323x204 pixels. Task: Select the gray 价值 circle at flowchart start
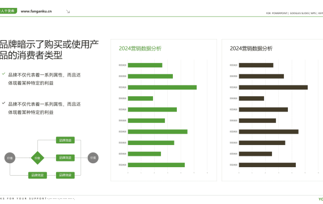tap(10, 158)
